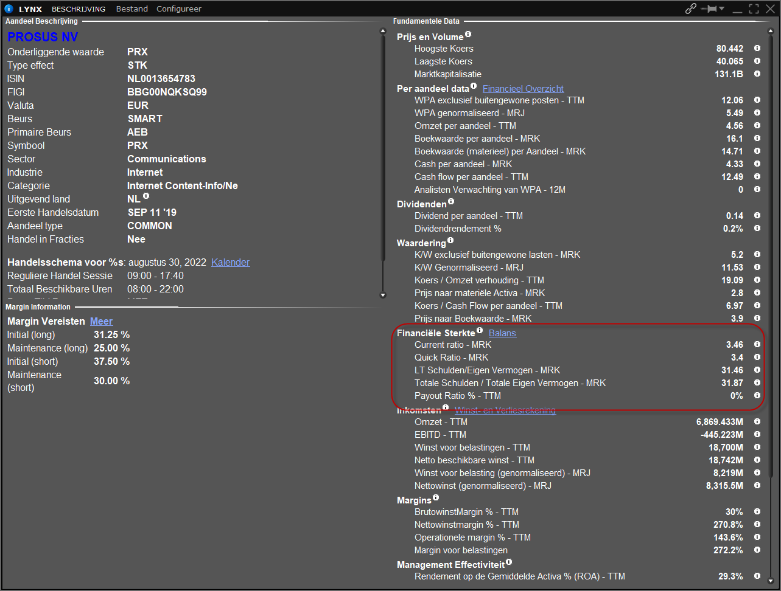The width and height of the screenshot is (781, 591).
Task: Open the Configureer menu
Action: 179,9
